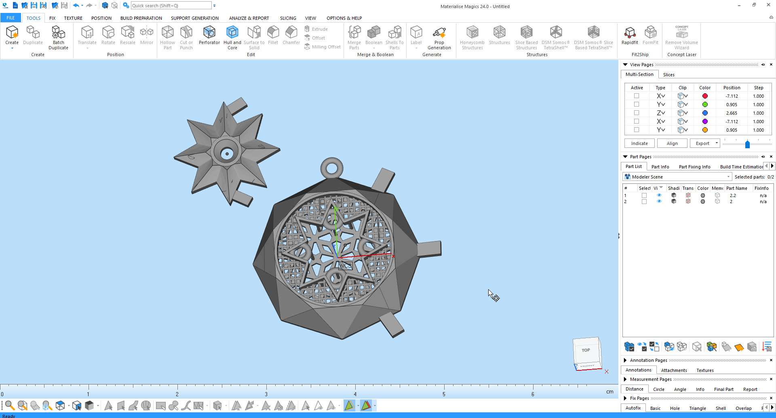The height and width of the screenshot is (418, 776).
Task: Open the Export button dropdown arrow
Action: click(x=717, y=143)
